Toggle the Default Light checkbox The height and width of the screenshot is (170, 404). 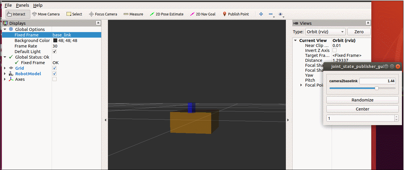tap(55, 52)
